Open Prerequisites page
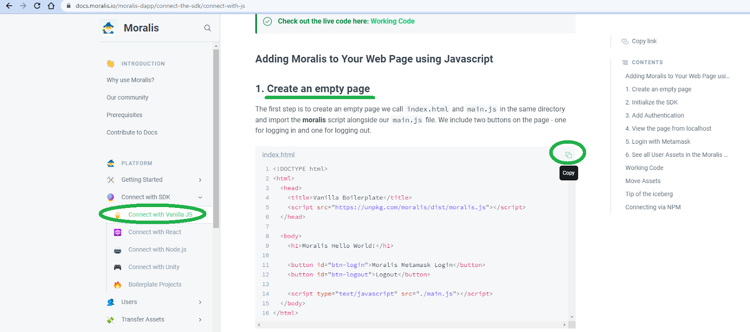 (124, 115)
